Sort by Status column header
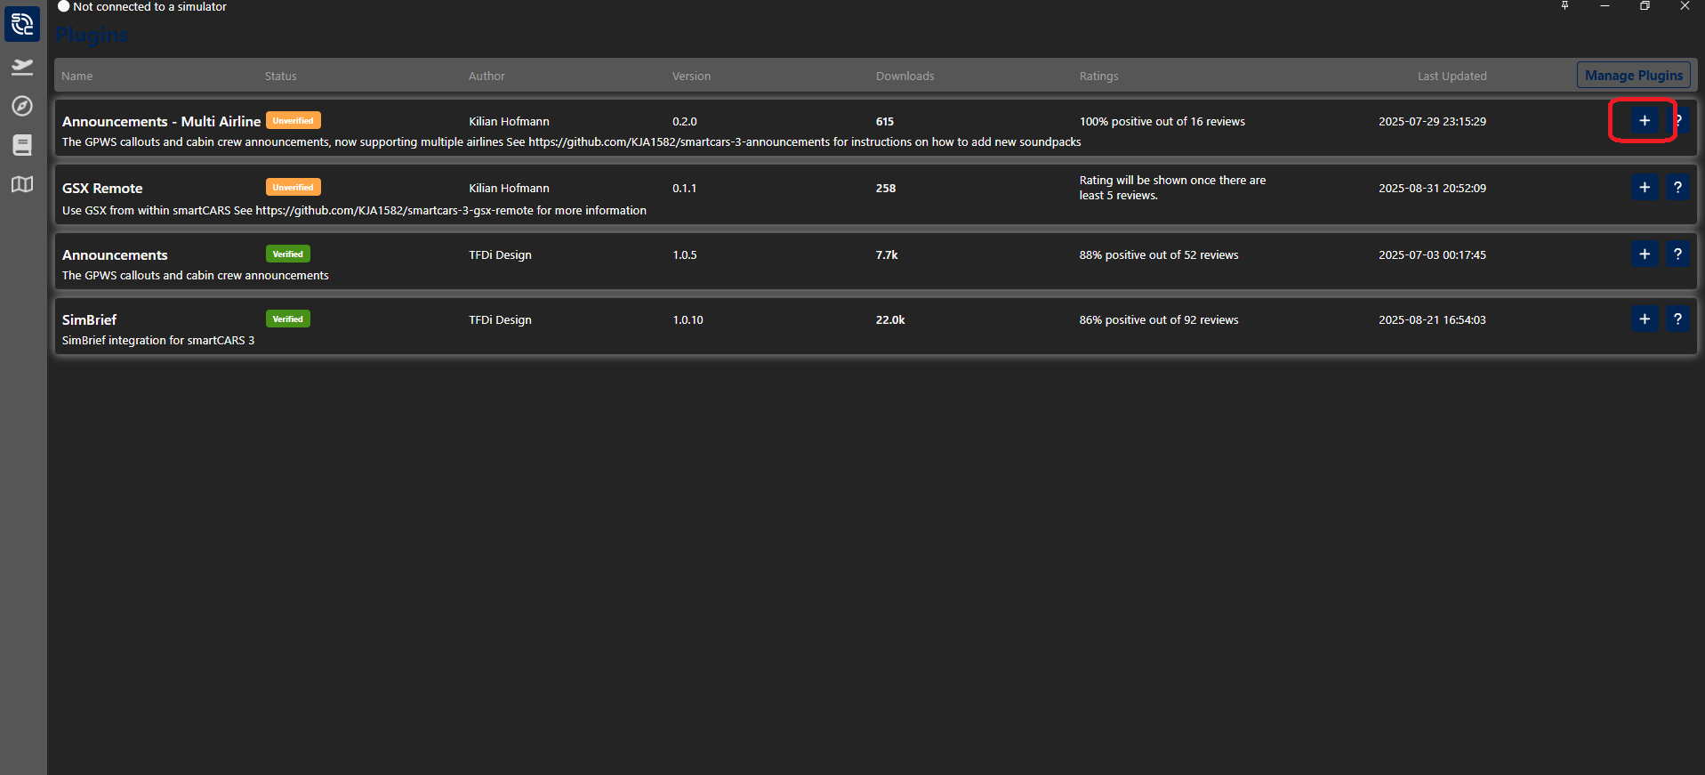The height and width of the screenshot is (775, 1705). click(x=280, y=77)
